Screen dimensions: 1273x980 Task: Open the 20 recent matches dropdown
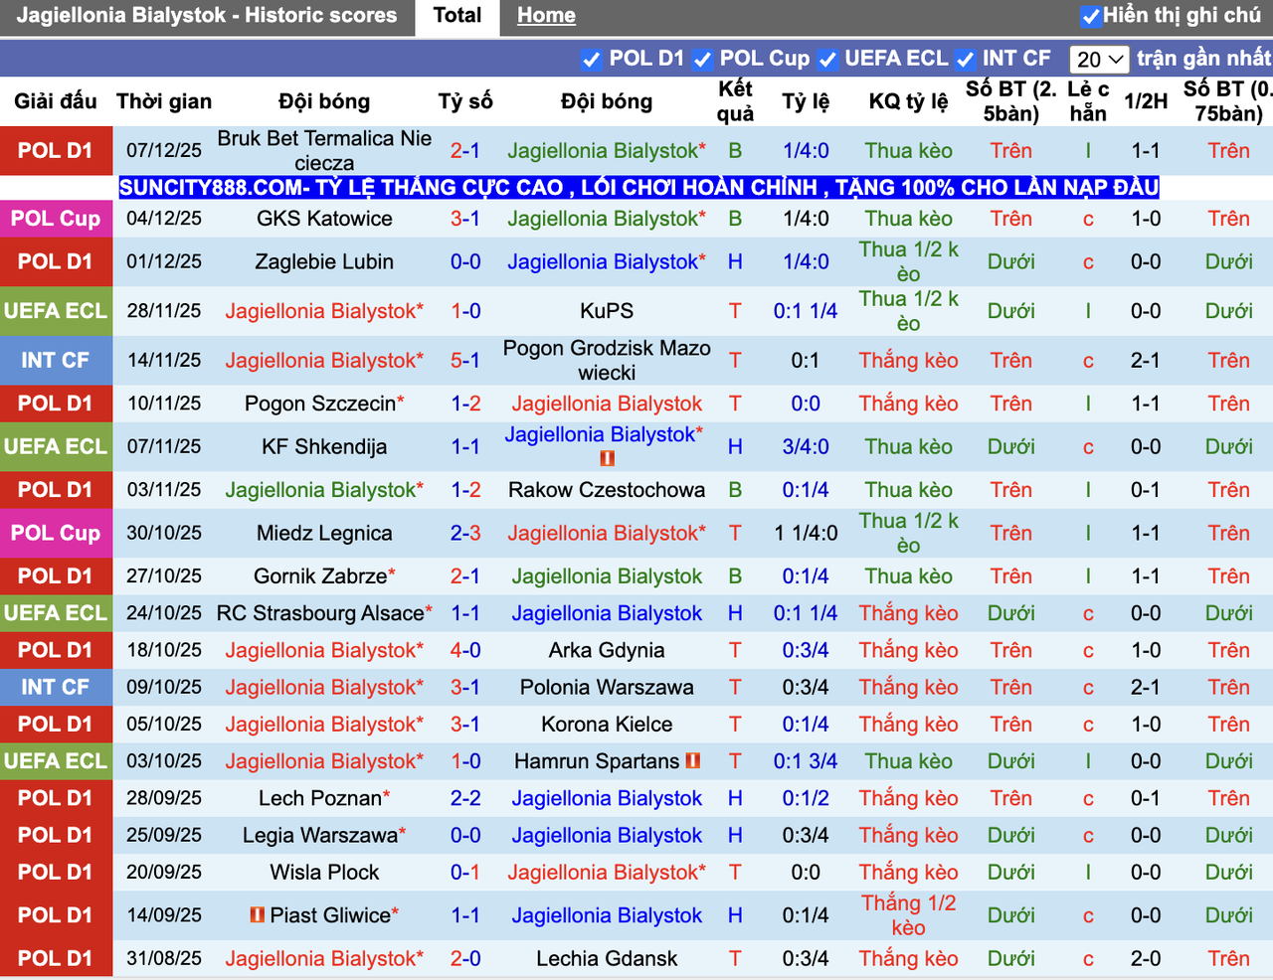tap(1100, 60)
